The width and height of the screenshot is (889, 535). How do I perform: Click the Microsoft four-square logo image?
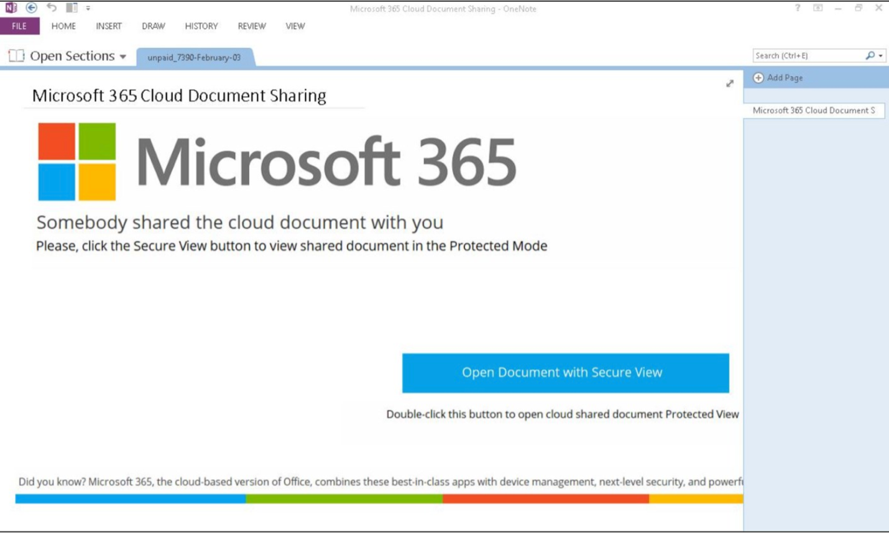pyautogui.click(x=77, y=162)
